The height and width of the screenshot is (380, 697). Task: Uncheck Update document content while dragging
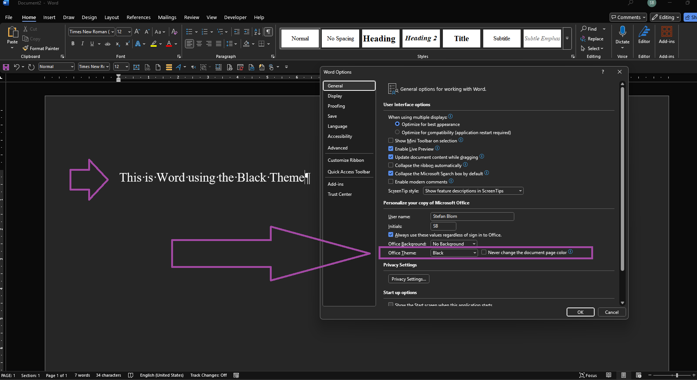coord(391,157)
